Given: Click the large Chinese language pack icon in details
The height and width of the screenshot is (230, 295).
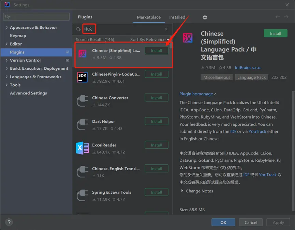Looking at the screenshot, I should tap(188, 38).
